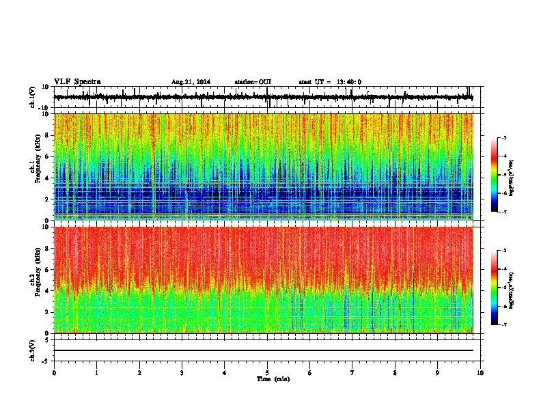Click the "-3" label on ch.1 color scale
The image size is (541, 418).
(503, 138)
